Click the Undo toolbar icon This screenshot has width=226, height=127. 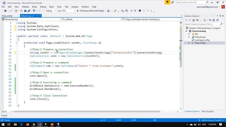[x=34, y=11]
